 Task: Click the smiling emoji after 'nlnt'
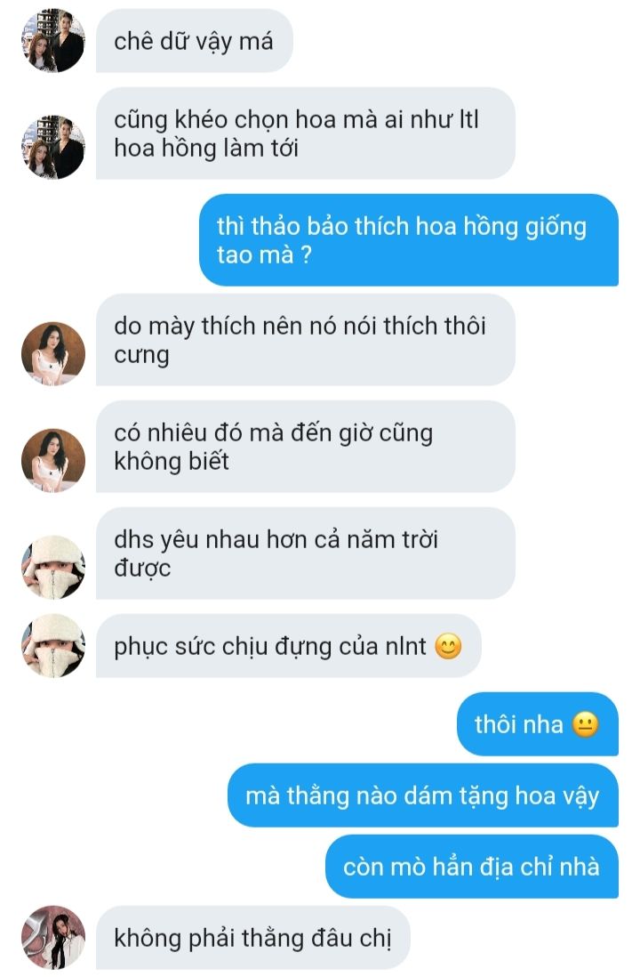448,646
